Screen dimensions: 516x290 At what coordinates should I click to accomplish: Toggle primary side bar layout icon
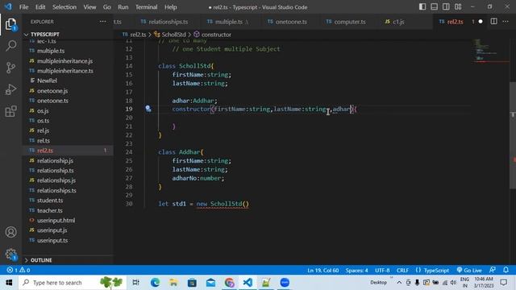click(422, 7)
